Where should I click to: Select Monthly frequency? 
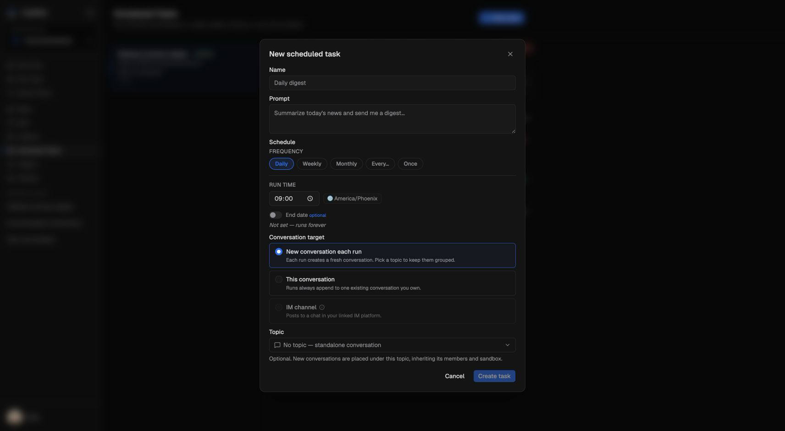(x=346, y=164)
